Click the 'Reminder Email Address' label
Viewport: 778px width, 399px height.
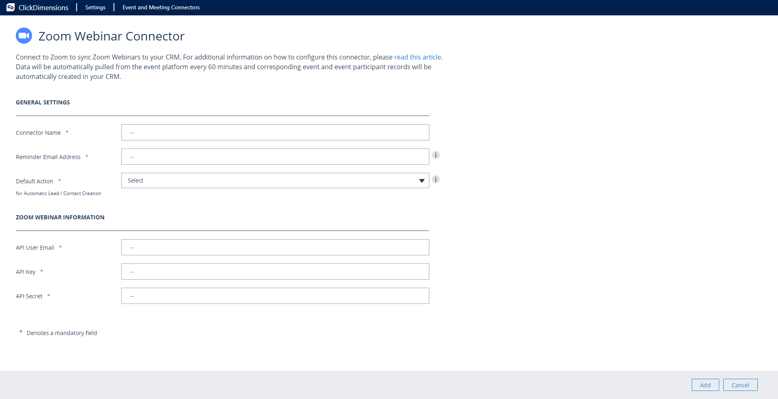point(48,157)
